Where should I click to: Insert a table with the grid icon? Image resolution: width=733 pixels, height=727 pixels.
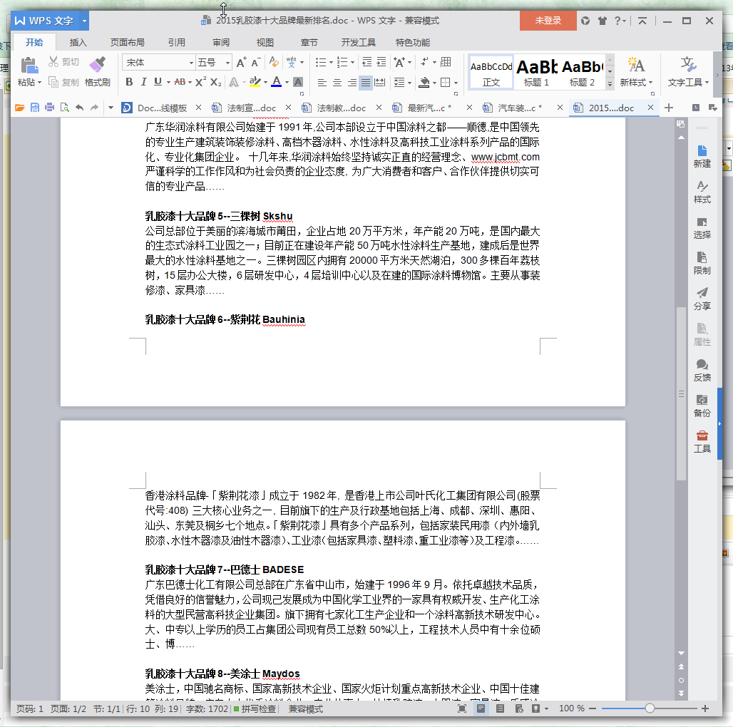446,62
